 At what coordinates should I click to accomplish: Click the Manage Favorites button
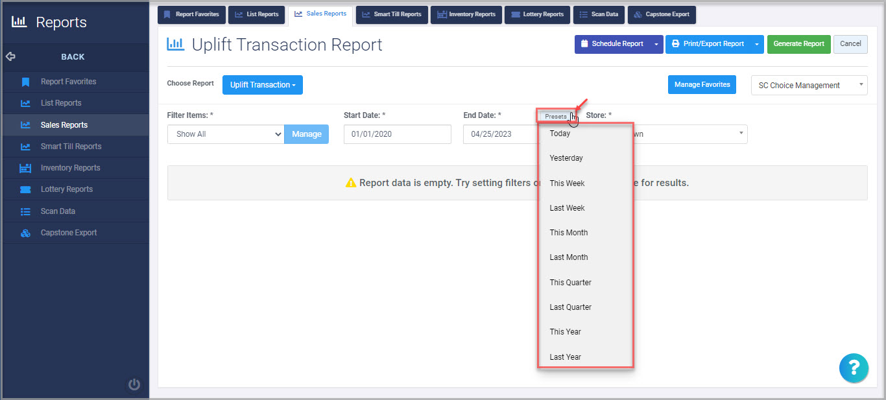click(702, 84)
